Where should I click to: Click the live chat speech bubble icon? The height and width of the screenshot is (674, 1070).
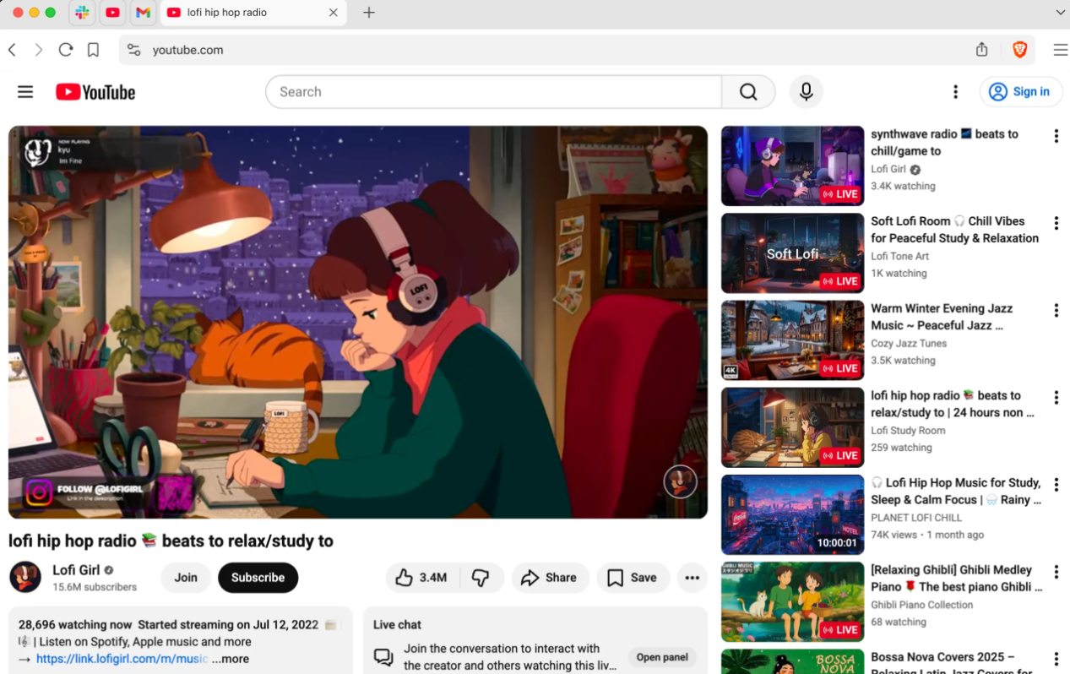(383, 657)
